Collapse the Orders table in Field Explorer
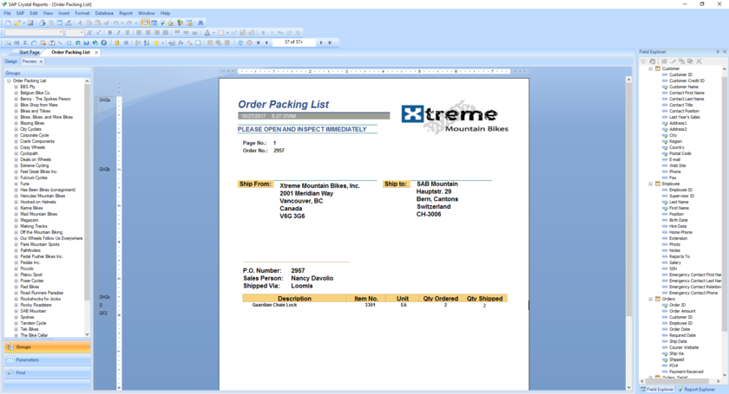Image resolution: width=729 pixels, height=394 pixels. tap(650, 299)
